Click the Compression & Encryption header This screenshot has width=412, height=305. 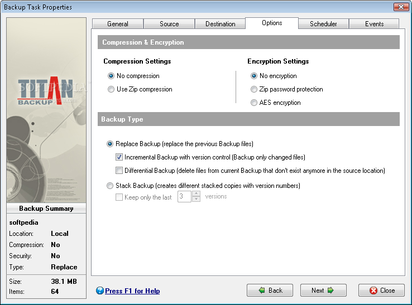click(x=248, y=42)
